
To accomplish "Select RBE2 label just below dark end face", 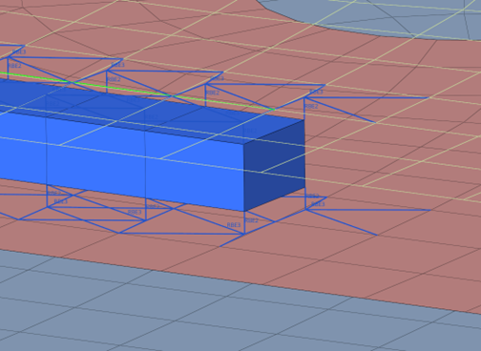I will click(x=312, y=196).
